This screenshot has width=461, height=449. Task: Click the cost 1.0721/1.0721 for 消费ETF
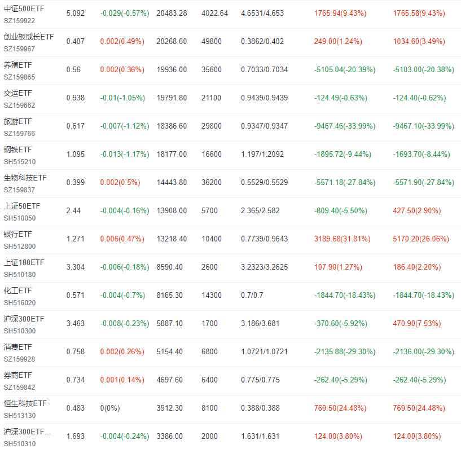(x=264, y=352)
